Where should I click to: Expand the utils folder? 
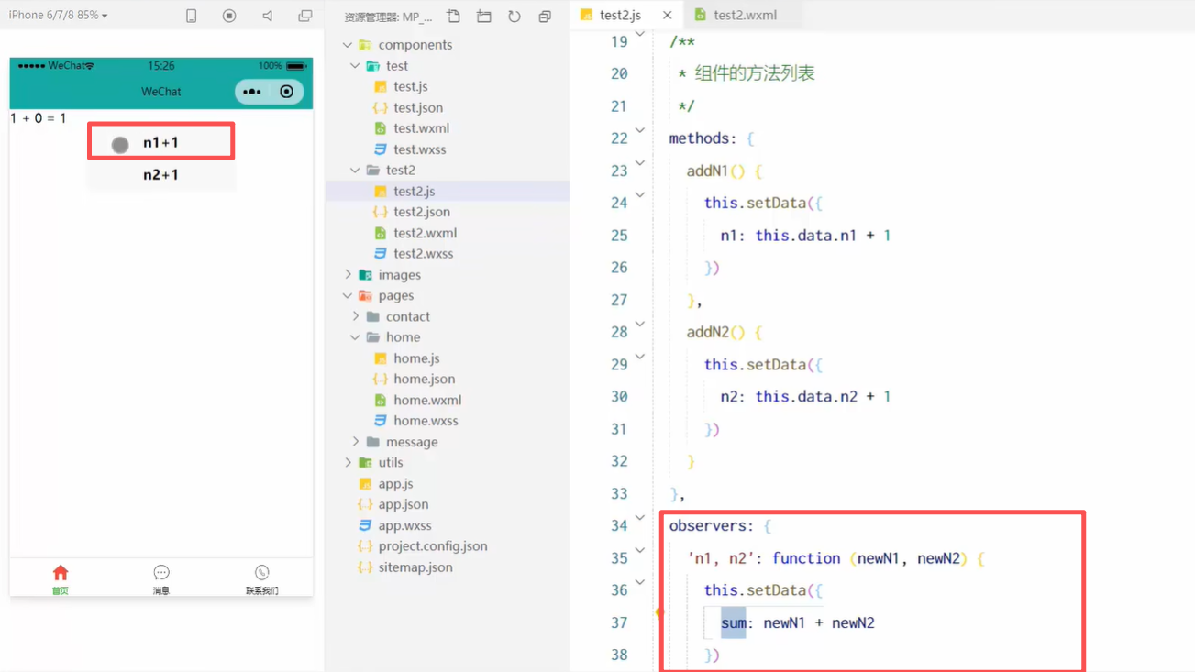point(348,462)
